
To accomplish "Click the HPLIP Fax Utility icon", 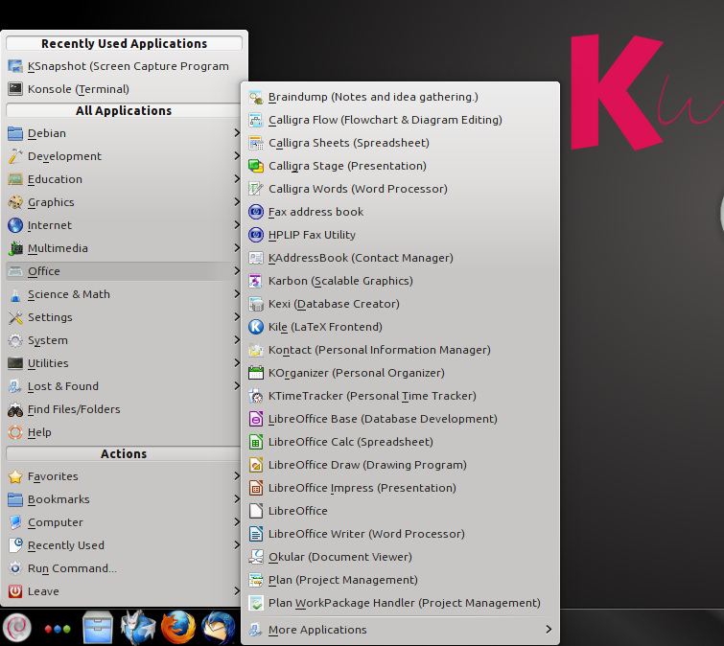I will (256, 235).
